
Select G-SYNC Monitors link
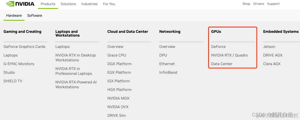coord(19,64)
